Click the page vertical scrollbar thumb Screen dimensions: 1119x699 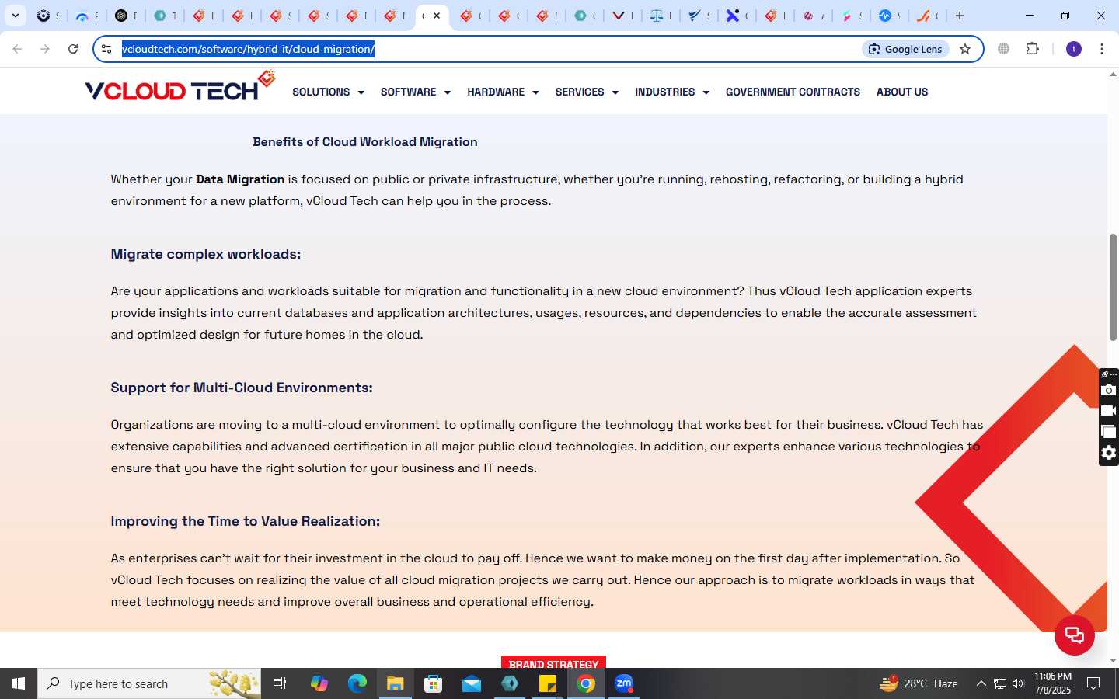(1113, 287)
